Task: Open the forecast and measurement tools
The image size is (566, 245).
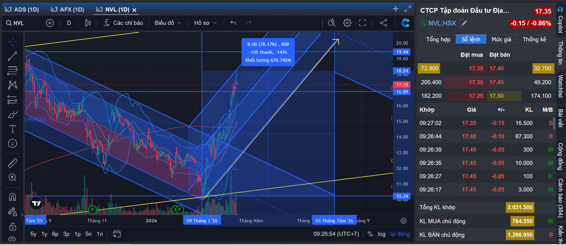Action: click(x=12, y=100)
